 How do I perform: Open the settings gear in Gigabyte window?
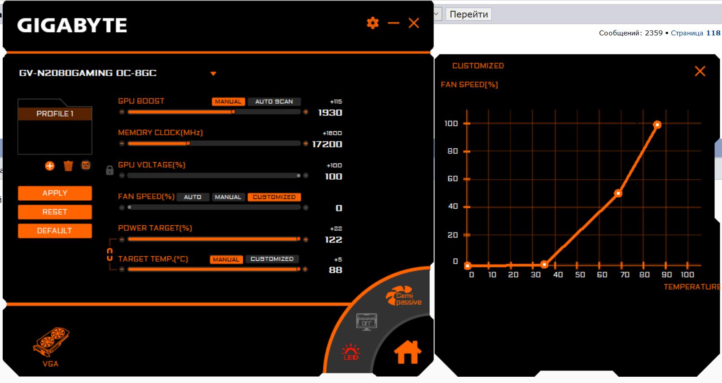pyautogui.click(x=372, y=23)
